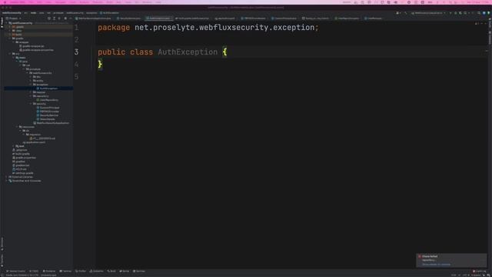
Task: Open CustomPrincipal class in project tree
Action: [x=49, y=108]
